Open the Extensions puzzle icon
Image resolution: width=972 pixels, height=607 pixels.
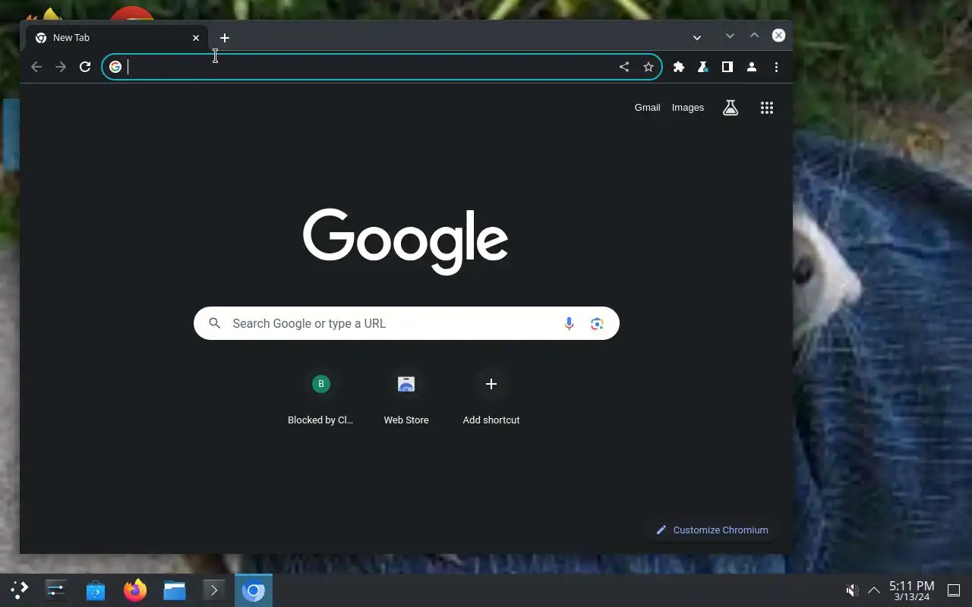point(679,67)
